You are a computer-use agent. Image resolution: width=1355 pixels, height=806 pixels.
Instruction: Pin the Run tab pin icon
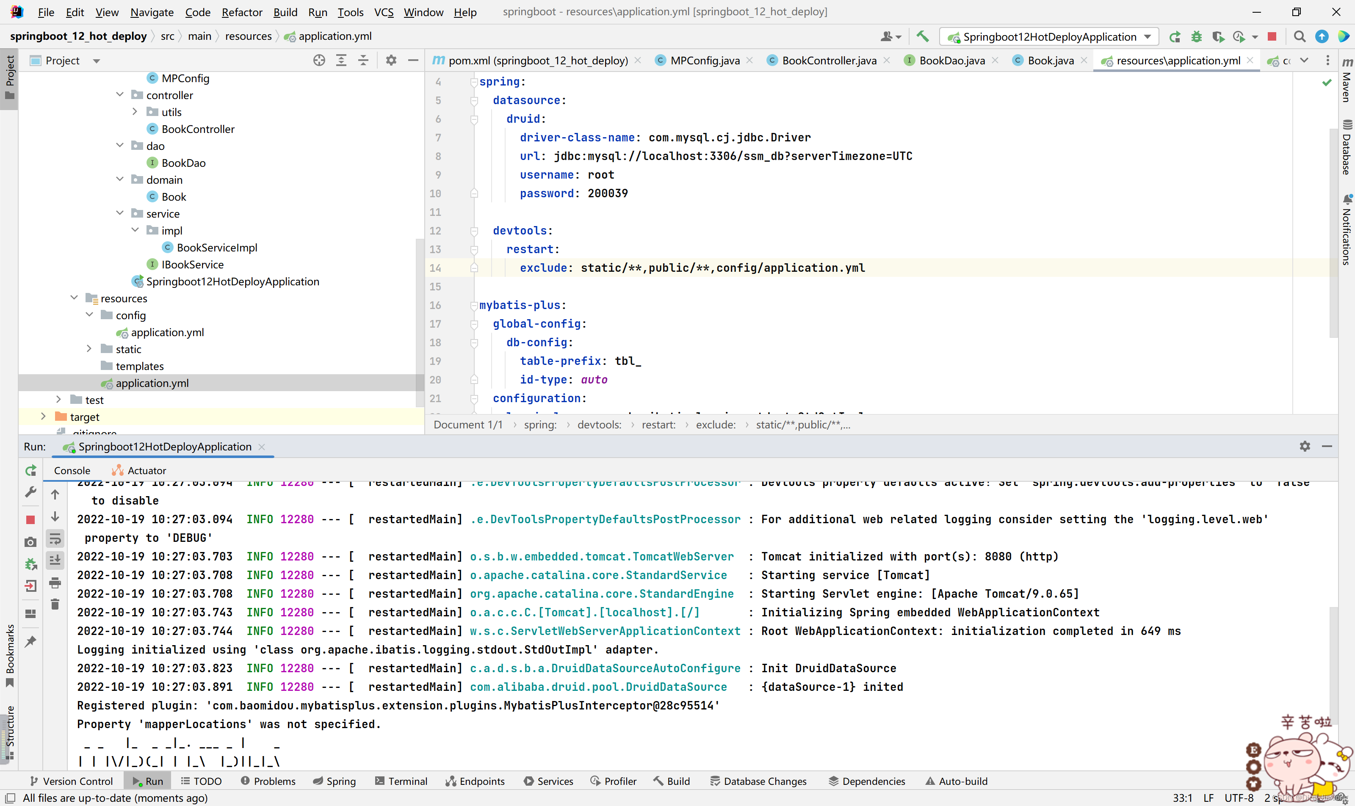tap(31, 641)
